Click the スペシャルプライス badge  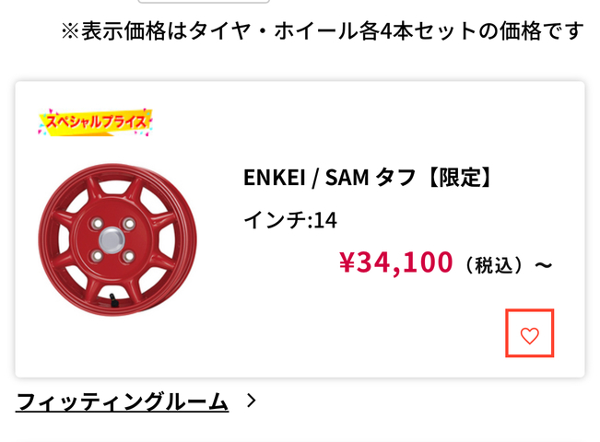click(x=95, y=122)
